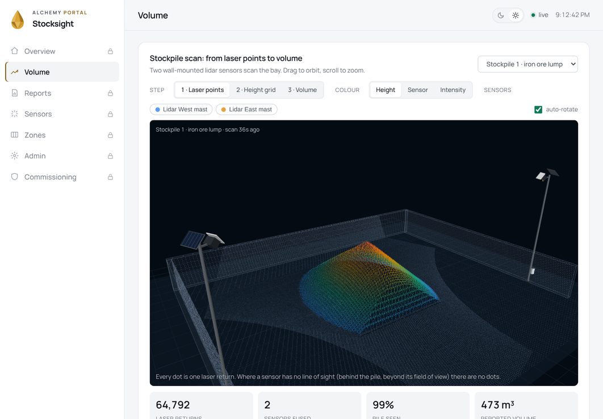Viewport: 603px width, 419px height.
Task: Click the 'scan 36s ago' viewer caption
Action: [x=242, y=129]
